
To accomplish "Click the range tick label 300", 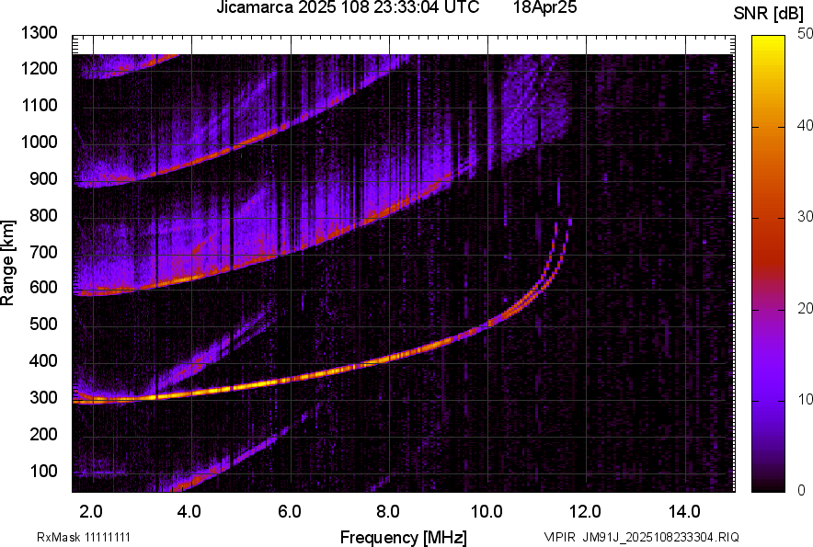I will point(43,398).
